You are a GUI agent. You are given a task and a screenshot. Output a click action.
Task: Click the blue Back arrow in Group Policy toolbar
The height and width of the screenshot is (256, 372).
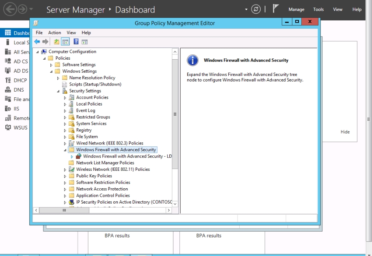37,42
